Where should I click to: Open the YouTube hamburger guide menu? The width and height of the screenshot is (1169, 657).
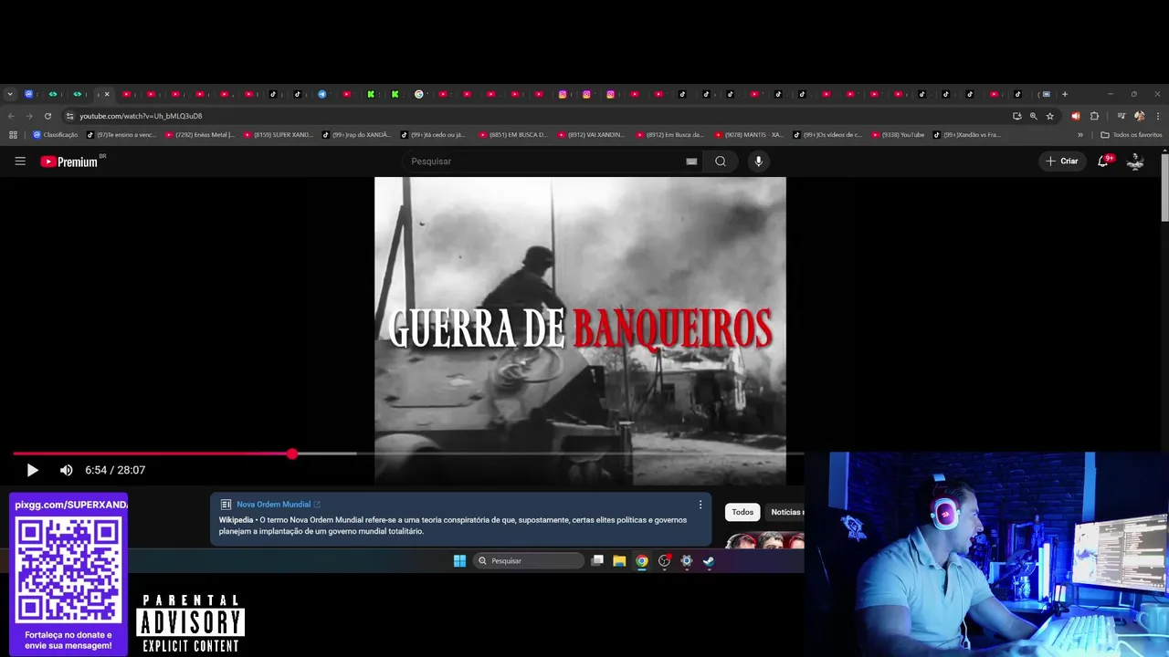pyautogui.click(x=20, y=162)
